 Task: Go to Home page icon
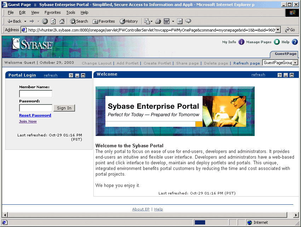point(62,21)
